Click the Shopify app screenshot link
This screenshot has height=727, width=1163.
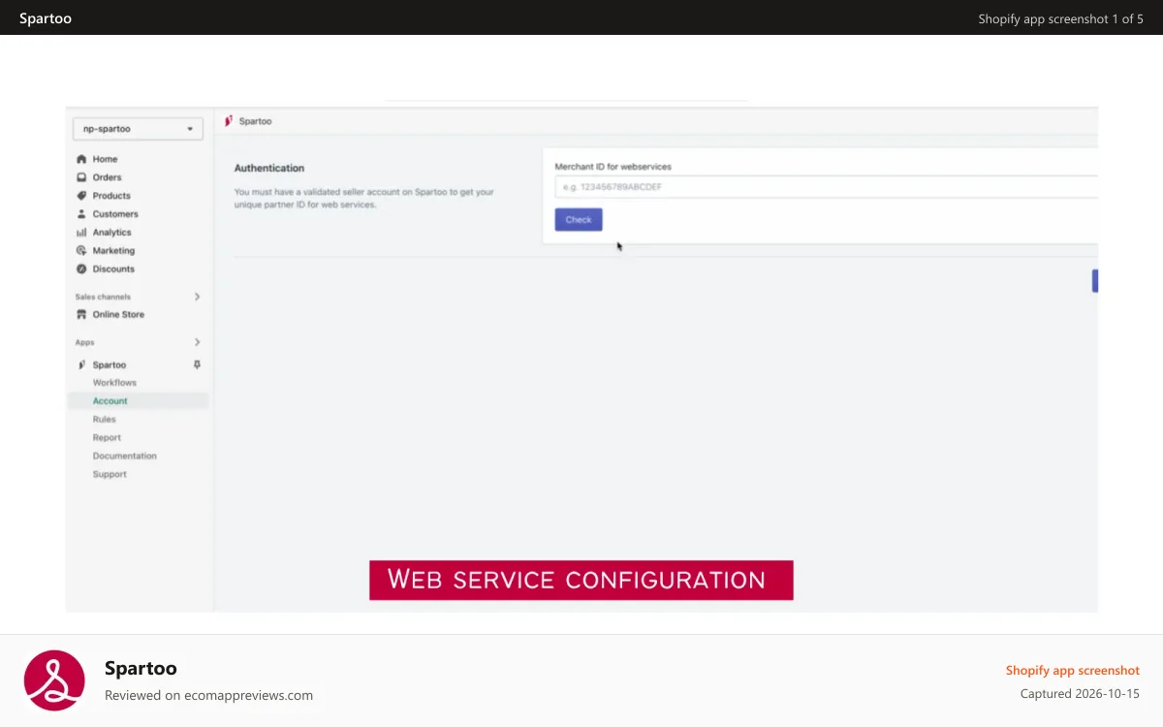click(1073, 671)
